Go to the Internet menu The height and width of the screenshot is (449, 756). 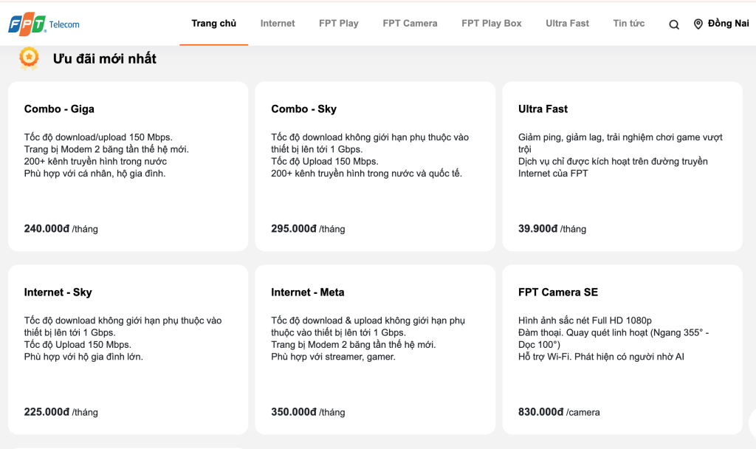coord(278,23)
